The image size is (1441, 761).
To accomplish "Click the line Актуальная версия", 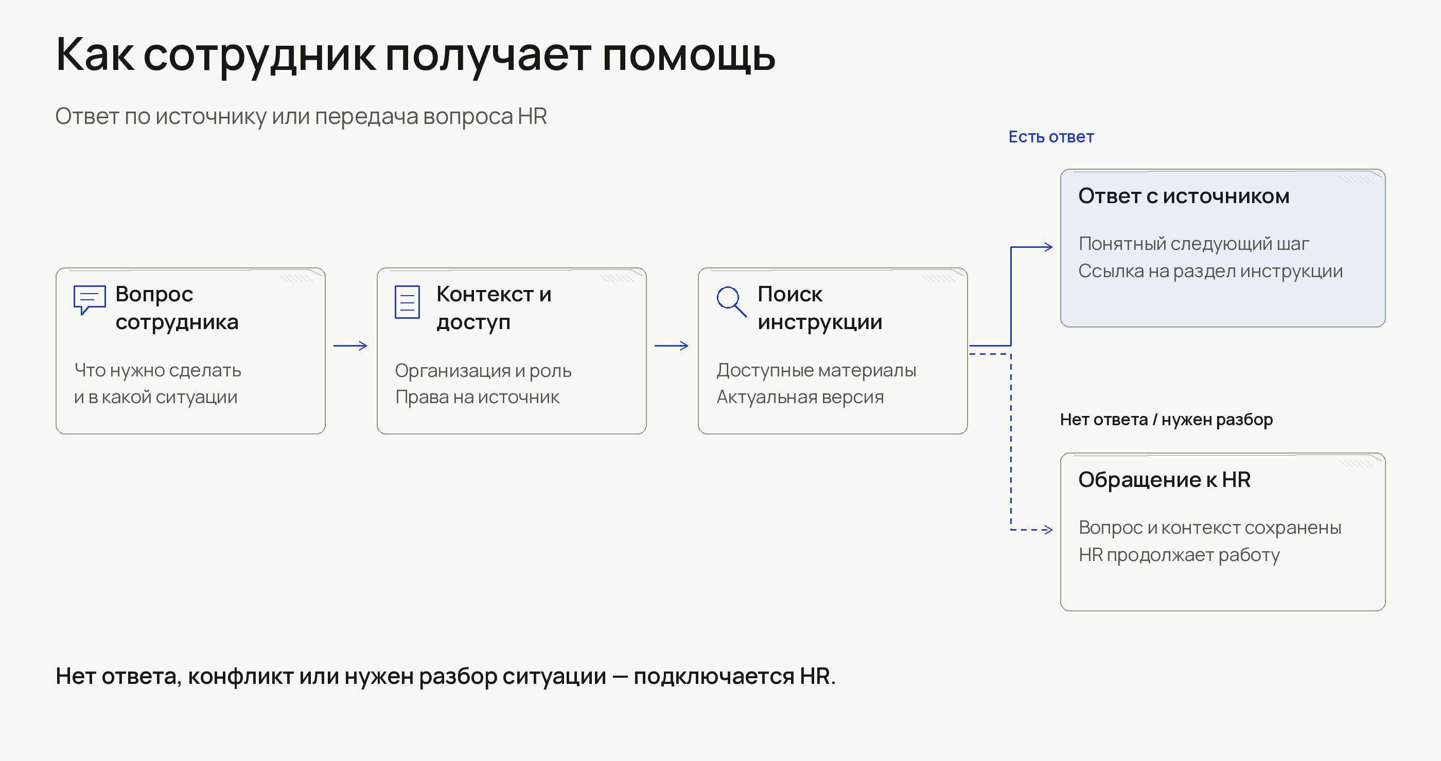I will pos(800,397).
